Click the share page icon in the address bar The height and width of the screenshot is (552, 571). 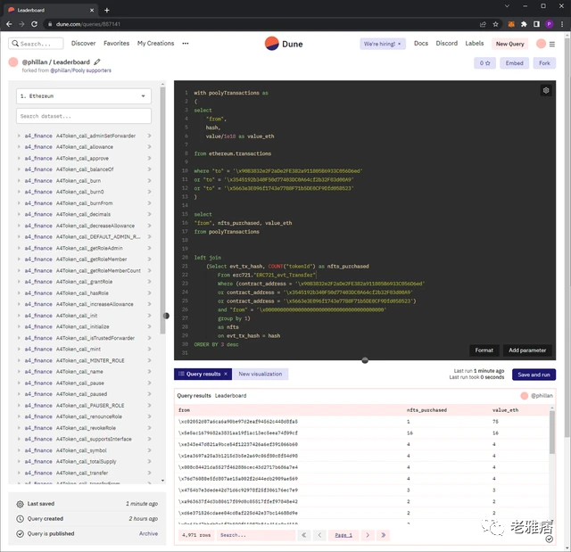[x=483, y=24]
